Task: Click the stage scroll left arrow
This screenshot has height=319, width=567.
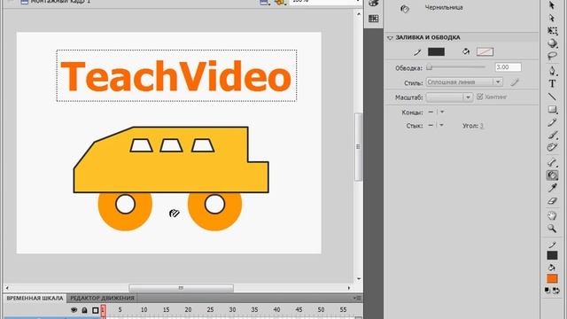Action: [7, 288]
